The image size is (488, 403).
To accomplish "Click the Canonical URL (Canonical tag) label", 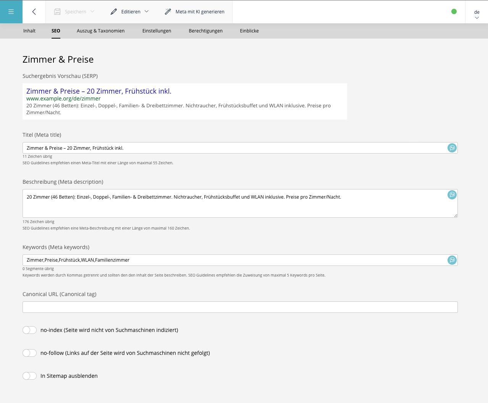I will pyautogui.click(x=60, y=294).
